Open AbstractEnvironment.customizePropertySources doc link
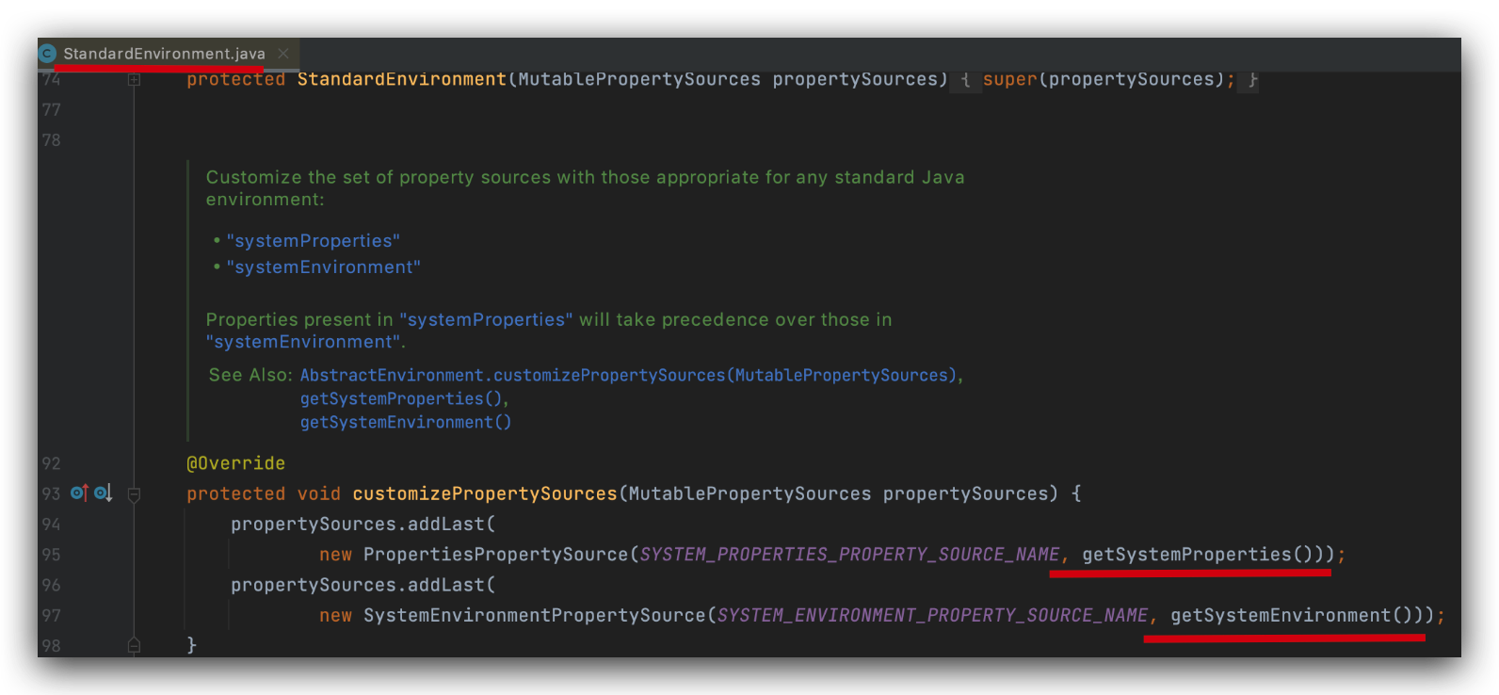This screenshot has width=1499, height=695. tap(629, 375)
